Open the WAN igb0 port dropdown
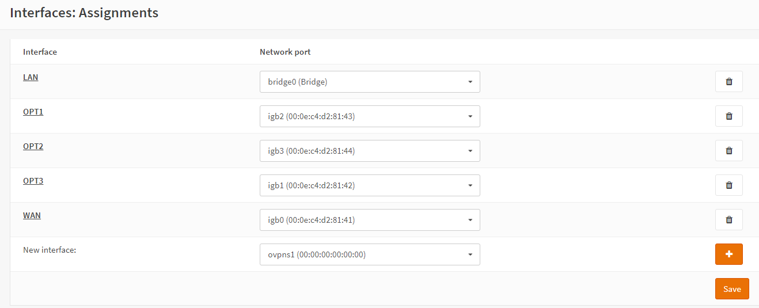Viewport: 759px width, 308px height. [370, 220]
